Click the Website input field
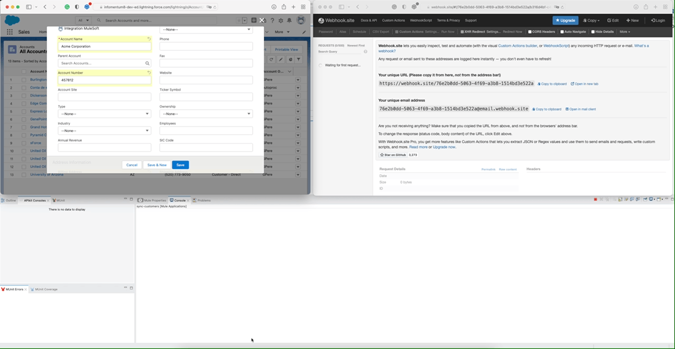 [x=206, y=80]
